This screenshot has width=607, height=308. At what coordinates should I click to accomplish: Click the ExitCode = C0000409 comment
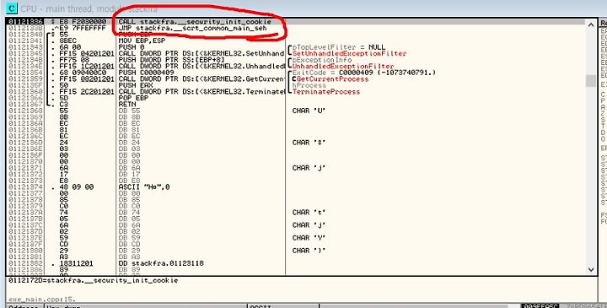[364, 73]
